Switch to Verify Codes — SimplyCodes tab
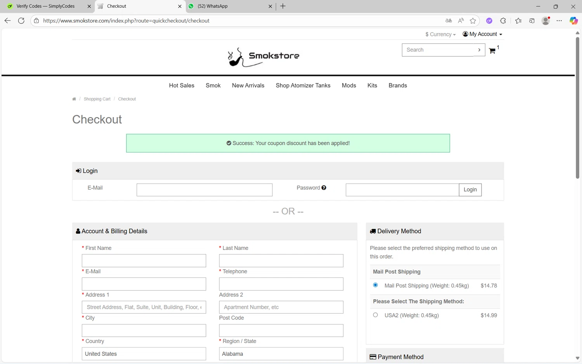Viewport: 582px width, 364px height. 46,6
